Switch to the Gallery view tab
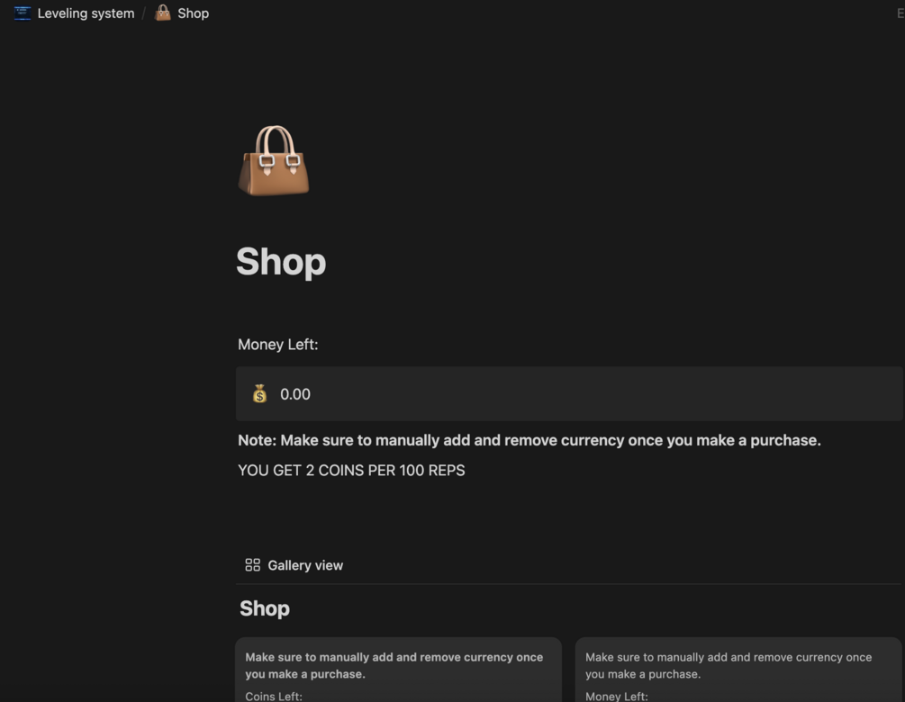 coord(304,565)
